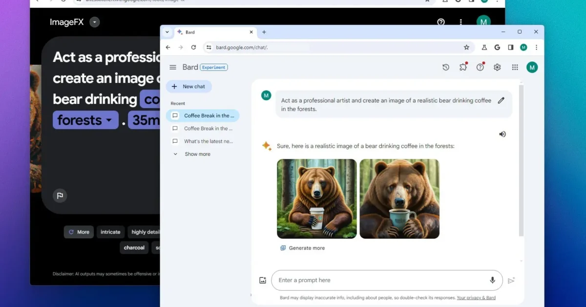
Task: Open ImageFX dropdown arrow in back window
Action: 95,22
